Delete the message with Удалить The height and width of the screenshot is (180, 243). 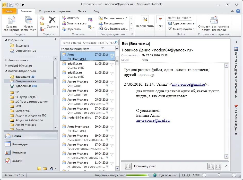(x=52, y=22)
